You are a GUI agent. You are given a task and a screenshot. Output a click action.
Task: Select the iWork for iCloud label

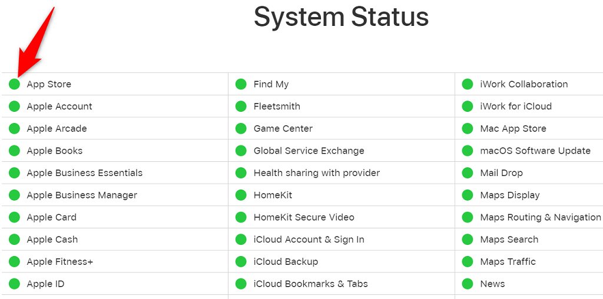[x=516, y=107]
